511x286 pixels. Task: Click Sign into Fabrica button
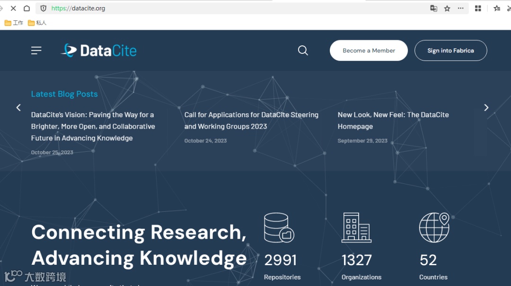click(451, 51)
